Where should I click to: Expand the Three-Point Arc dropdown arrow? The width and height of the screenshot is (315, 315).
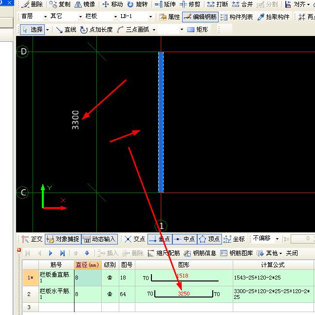click(154, 30)
